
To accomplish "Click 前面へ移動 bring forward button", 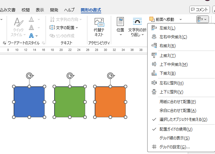I will (x=162, y=19).
